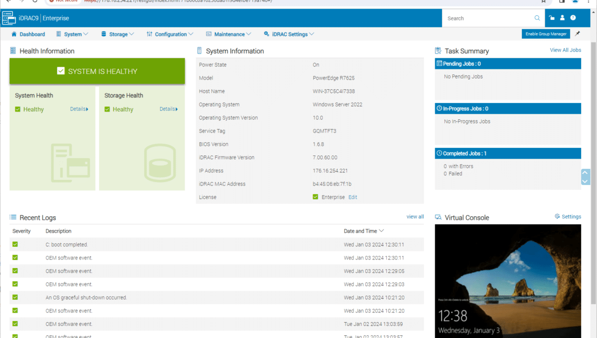Click the browser bookmark star icon
The height and width of the screenshot is (338, 597).
[x=544, y=2]
